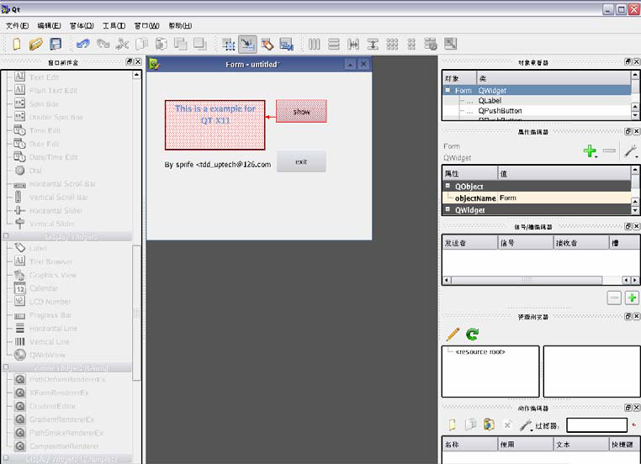The height and width of the screenshot is (464, 641).
Task: Select the edit widgets mode icon
Action: click(228, 44)
